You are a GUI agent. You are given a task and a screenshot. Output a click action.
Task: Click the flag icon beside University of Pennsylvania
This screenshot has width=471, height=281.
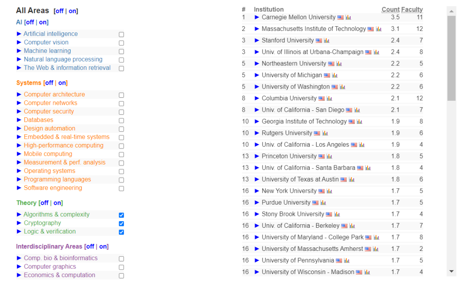(339, 260)
